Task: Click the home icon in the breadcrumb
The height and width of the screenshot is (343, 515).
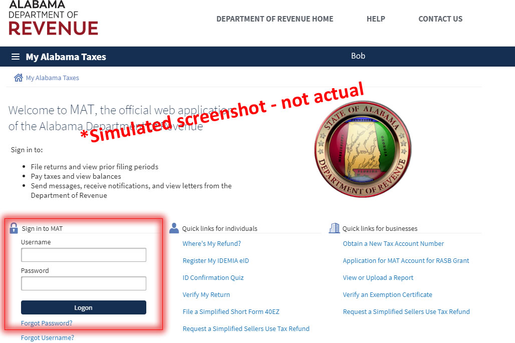Action: click(x=19, y=78)
